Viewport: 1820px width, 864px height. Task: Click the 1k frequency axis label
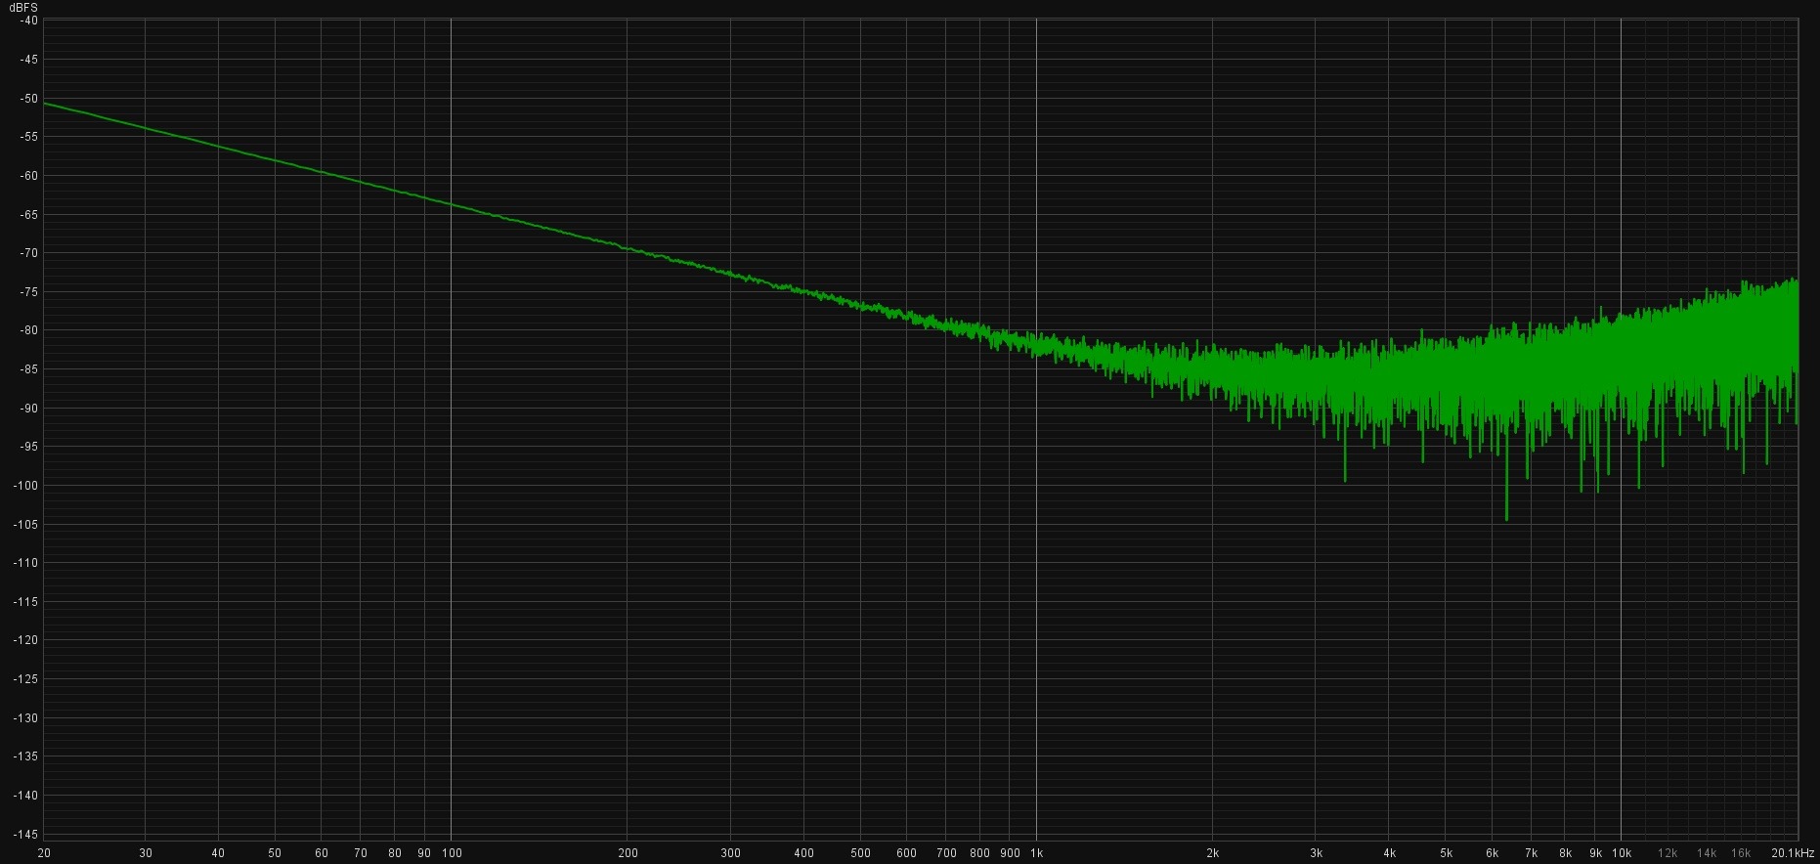1037,853
